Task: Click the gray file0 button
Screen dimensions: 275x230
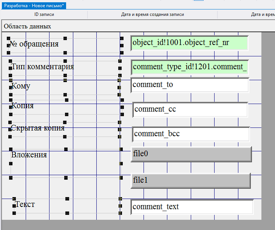Action: click(x=191, y=154)
